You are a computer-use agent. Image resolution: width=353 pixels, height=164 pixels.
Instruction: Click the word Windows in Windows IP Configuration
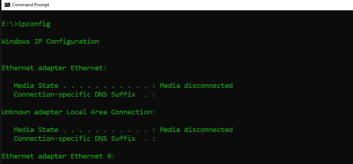click(x=15, y=42)
